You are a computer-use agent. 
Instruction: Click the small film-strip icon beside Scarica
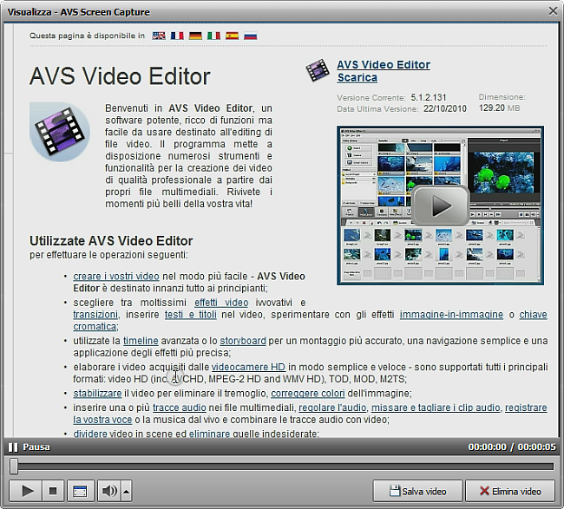[x=318, y=70]
